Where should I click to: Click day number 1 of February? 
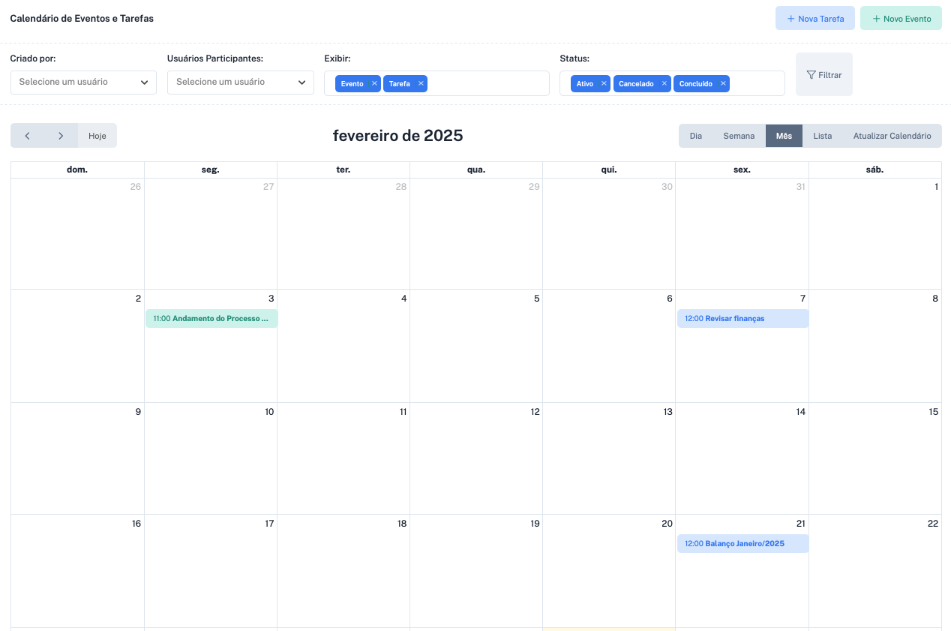[937, 187]
